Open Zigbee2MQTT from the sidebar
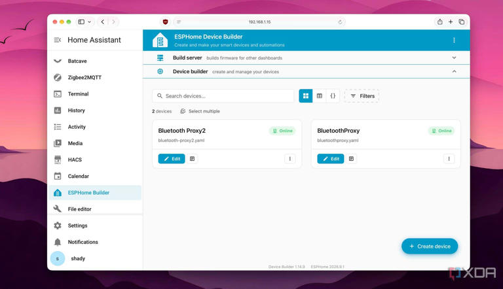This screenshot has height=289, width=503. coord(94,77)
